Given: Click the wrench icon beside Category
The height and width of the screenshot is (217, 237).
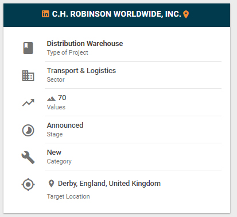Looking at the screenshot, I should [x=28, y=157].
